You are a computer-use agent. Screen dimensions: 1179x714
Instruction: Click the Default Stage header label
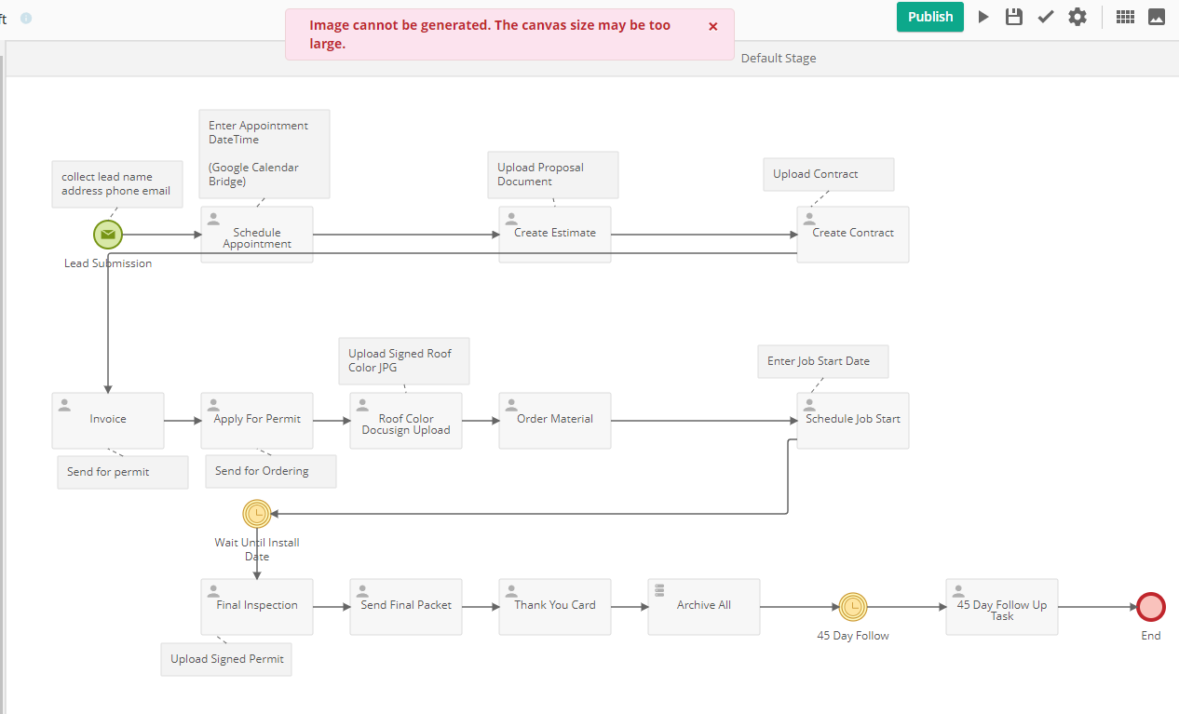pos(779,58)
